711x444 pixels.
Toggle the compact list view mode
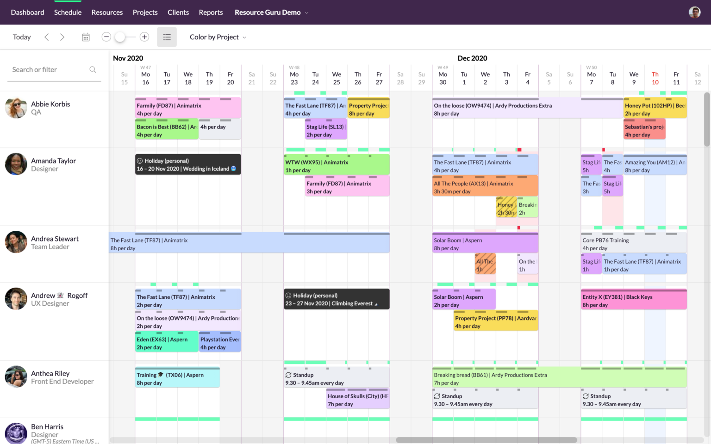pyautogui.click(x=167, y=37)
